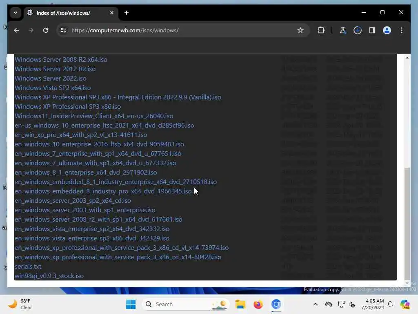Open the weather widget showing 68°F
The height and width of the screenshot is (314, 418).
20,304
